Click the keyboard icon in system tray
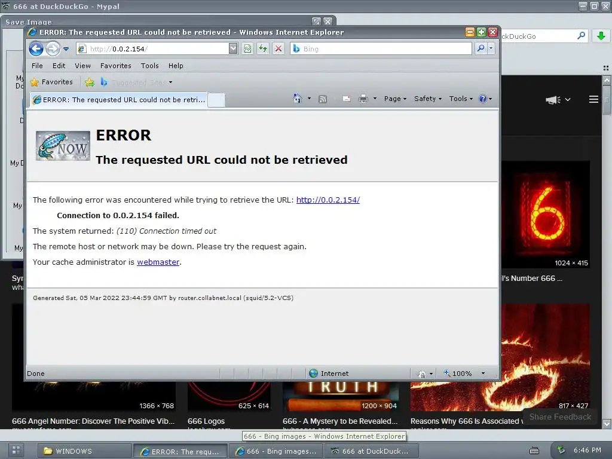Image resolution: width=612 pixels, height=459 pixels. [x=534, y=451]
